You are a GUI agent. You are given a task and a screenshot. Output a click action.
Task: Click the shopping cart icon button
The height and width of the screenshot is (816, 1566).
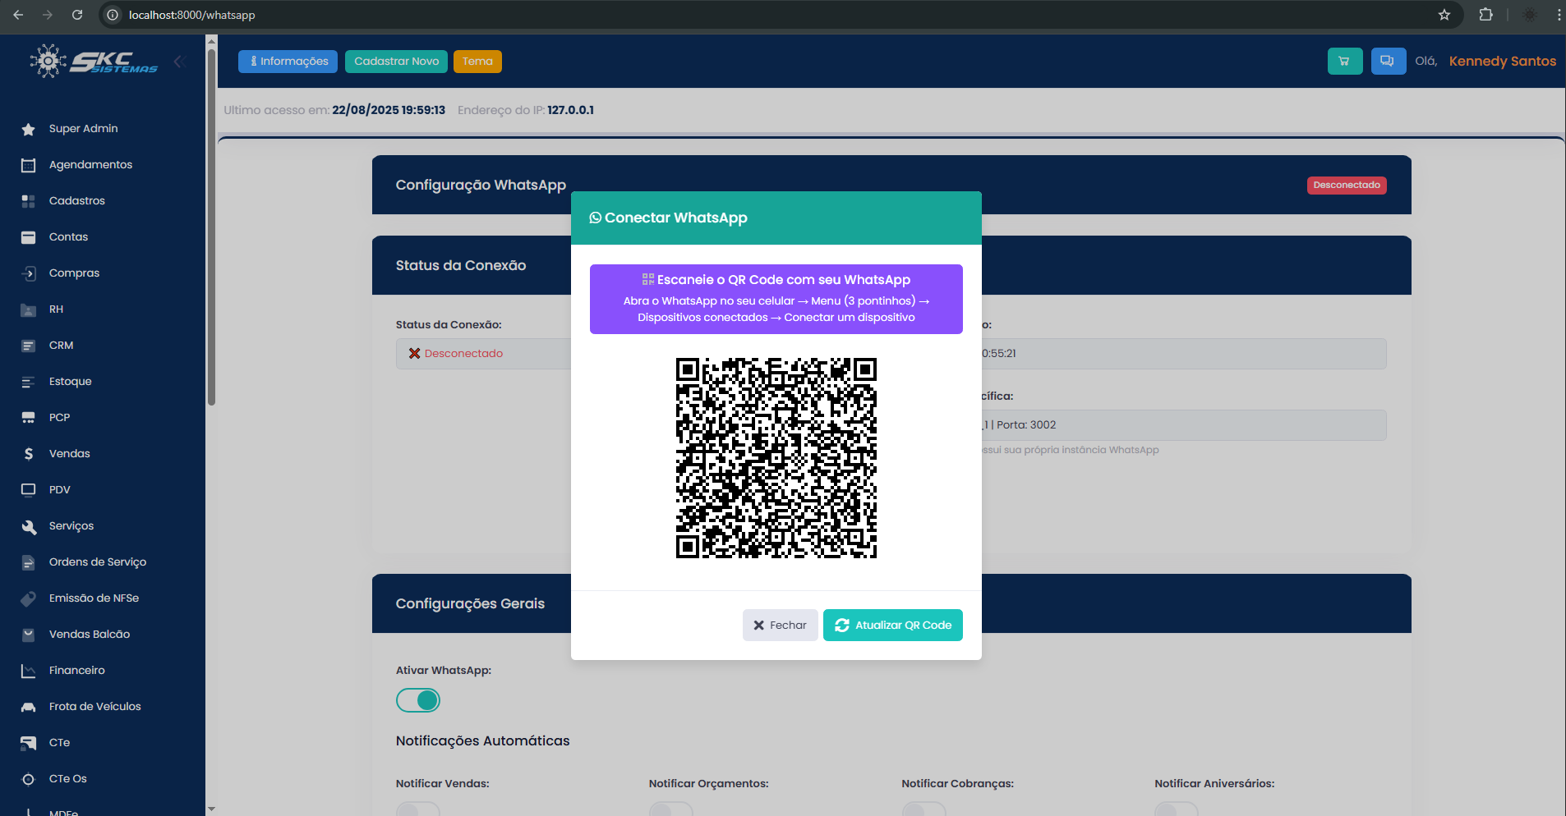(1344, 62)
